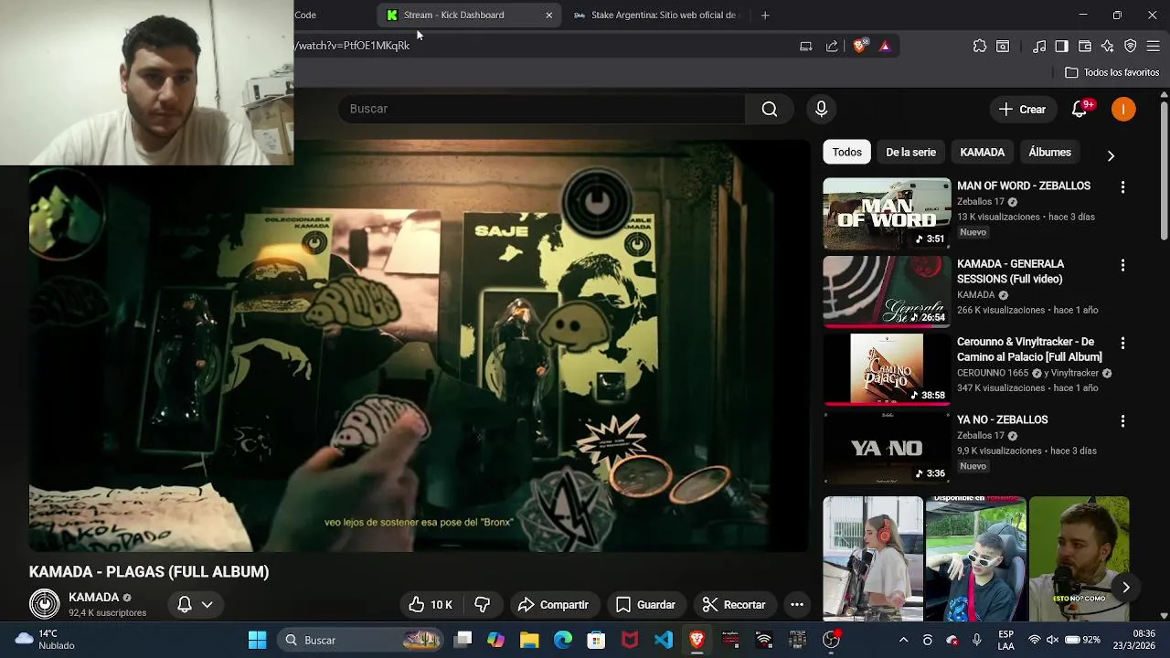Image resolution: width=1170 pixels, height=658 pixels.
Task: Show hidden system tray icons chevron
Action: (903, 640)
